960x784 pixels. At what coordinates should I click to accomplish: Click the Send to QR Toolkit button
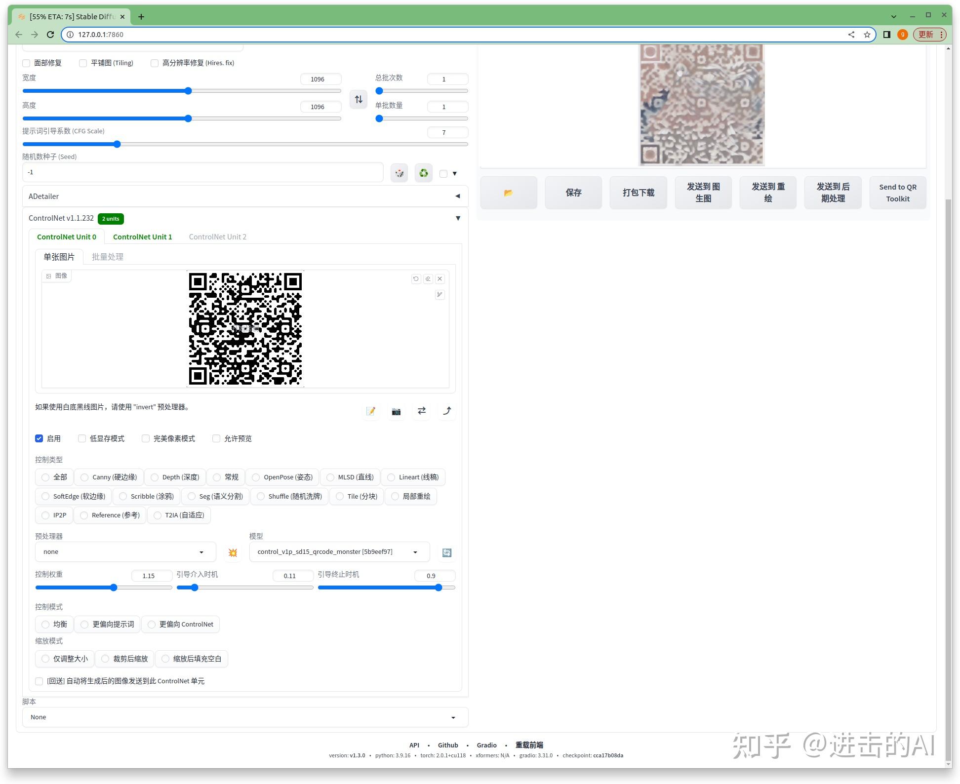click(x=897, y=193)
